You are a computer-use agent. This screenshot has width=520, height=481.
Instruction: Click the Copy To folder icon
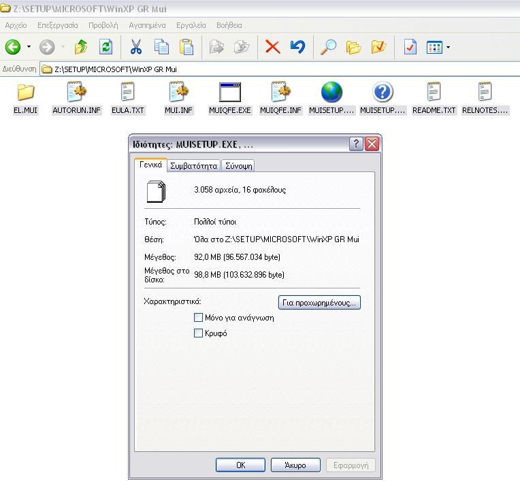242,47
